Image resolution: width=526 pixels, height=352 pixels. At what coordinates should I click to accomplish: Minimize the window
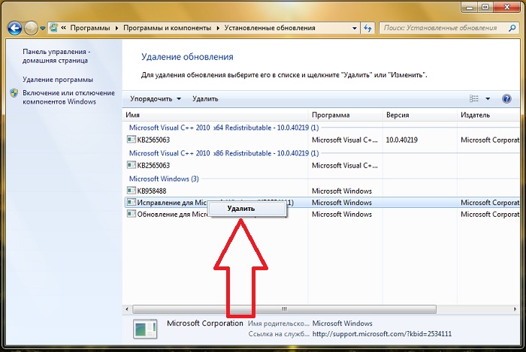470,7
